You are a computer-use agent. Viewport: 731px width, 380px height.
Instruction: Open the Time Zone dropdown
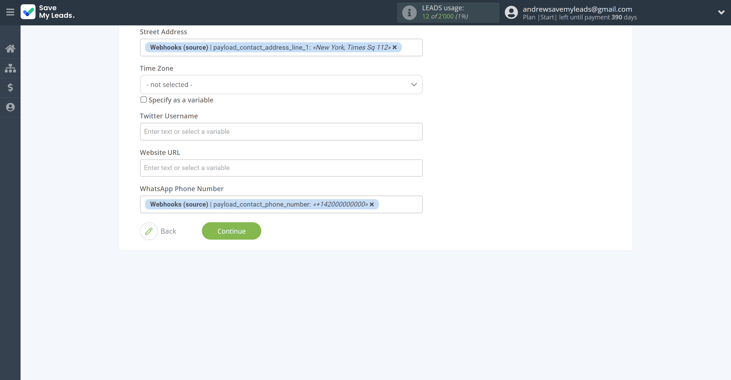(281, 85)
